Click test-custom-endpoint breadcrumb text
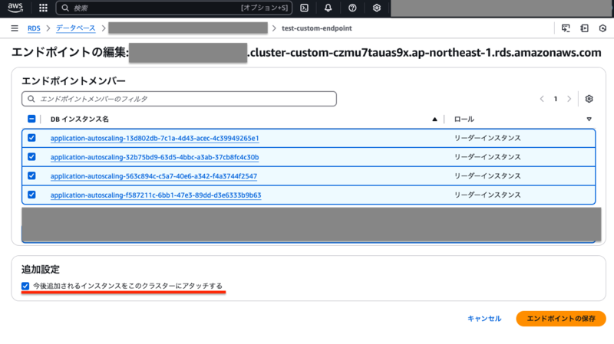 pyautogui.click(x=317, y=28)
